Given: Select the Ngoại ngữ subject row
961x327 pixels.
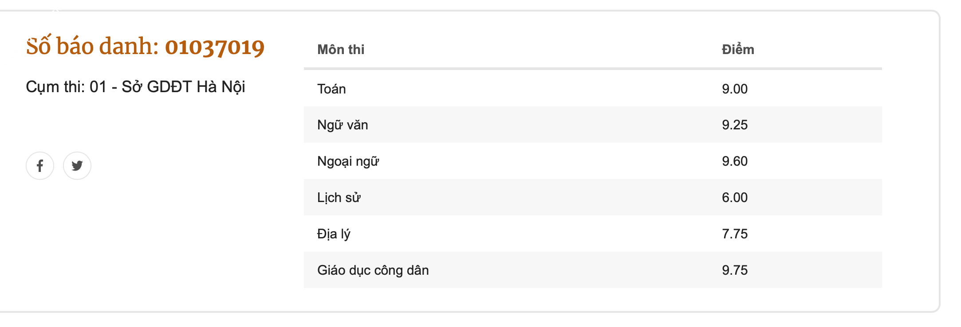Looking at the screenshot, I should pos(593,161).
